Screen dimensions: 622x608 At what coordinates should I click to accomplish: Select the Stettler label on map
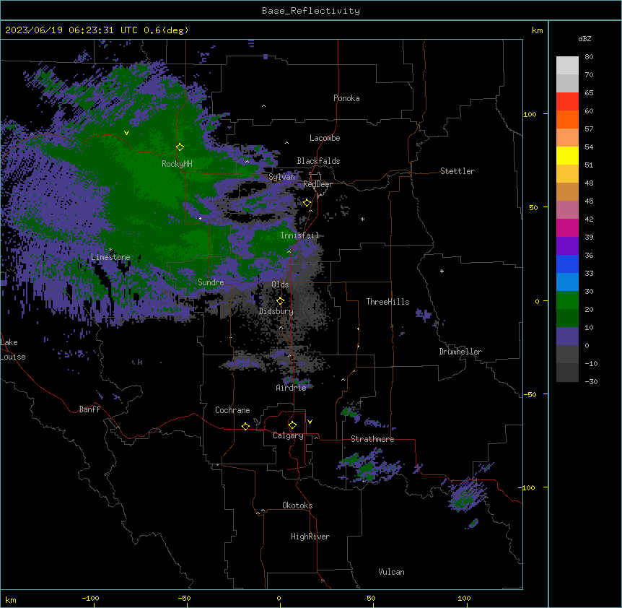click(457, 171)
